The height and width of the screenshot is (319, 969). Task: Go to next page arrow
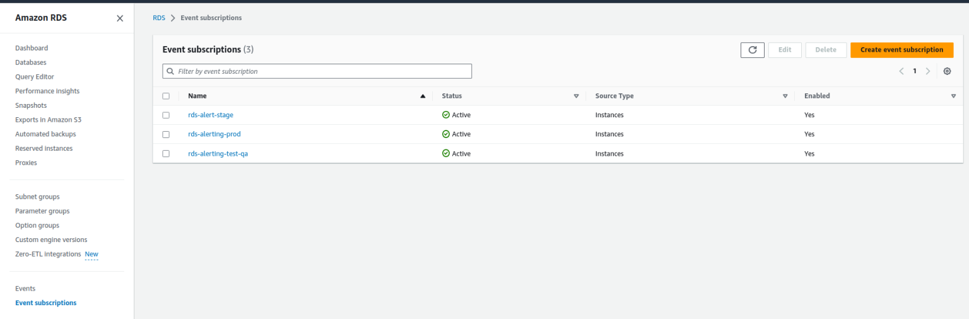point(927,71)
